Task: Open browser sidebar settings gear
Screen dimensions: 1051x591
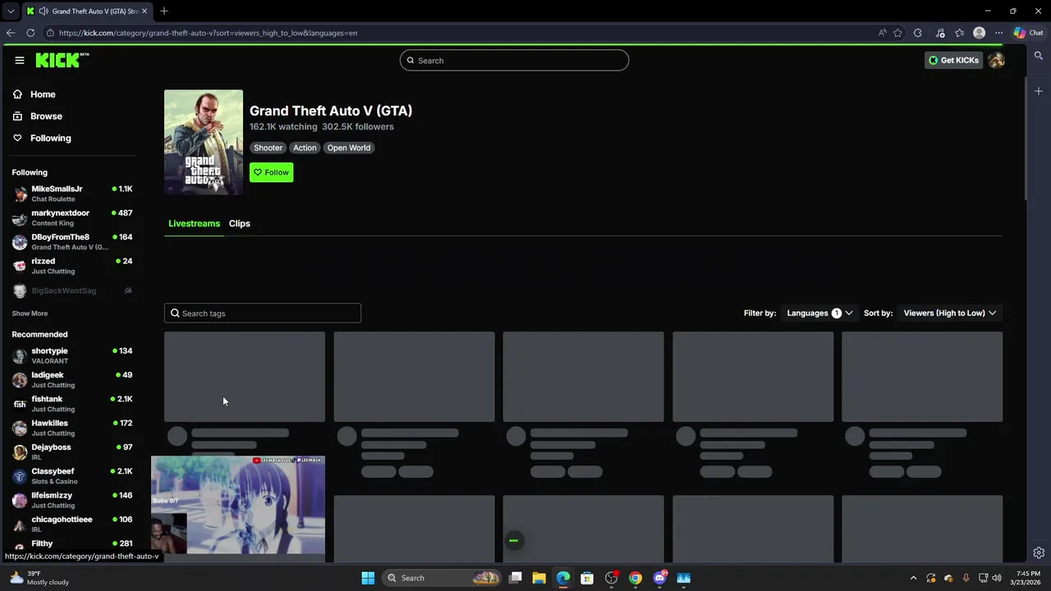Action: [x=1039, y=552]
